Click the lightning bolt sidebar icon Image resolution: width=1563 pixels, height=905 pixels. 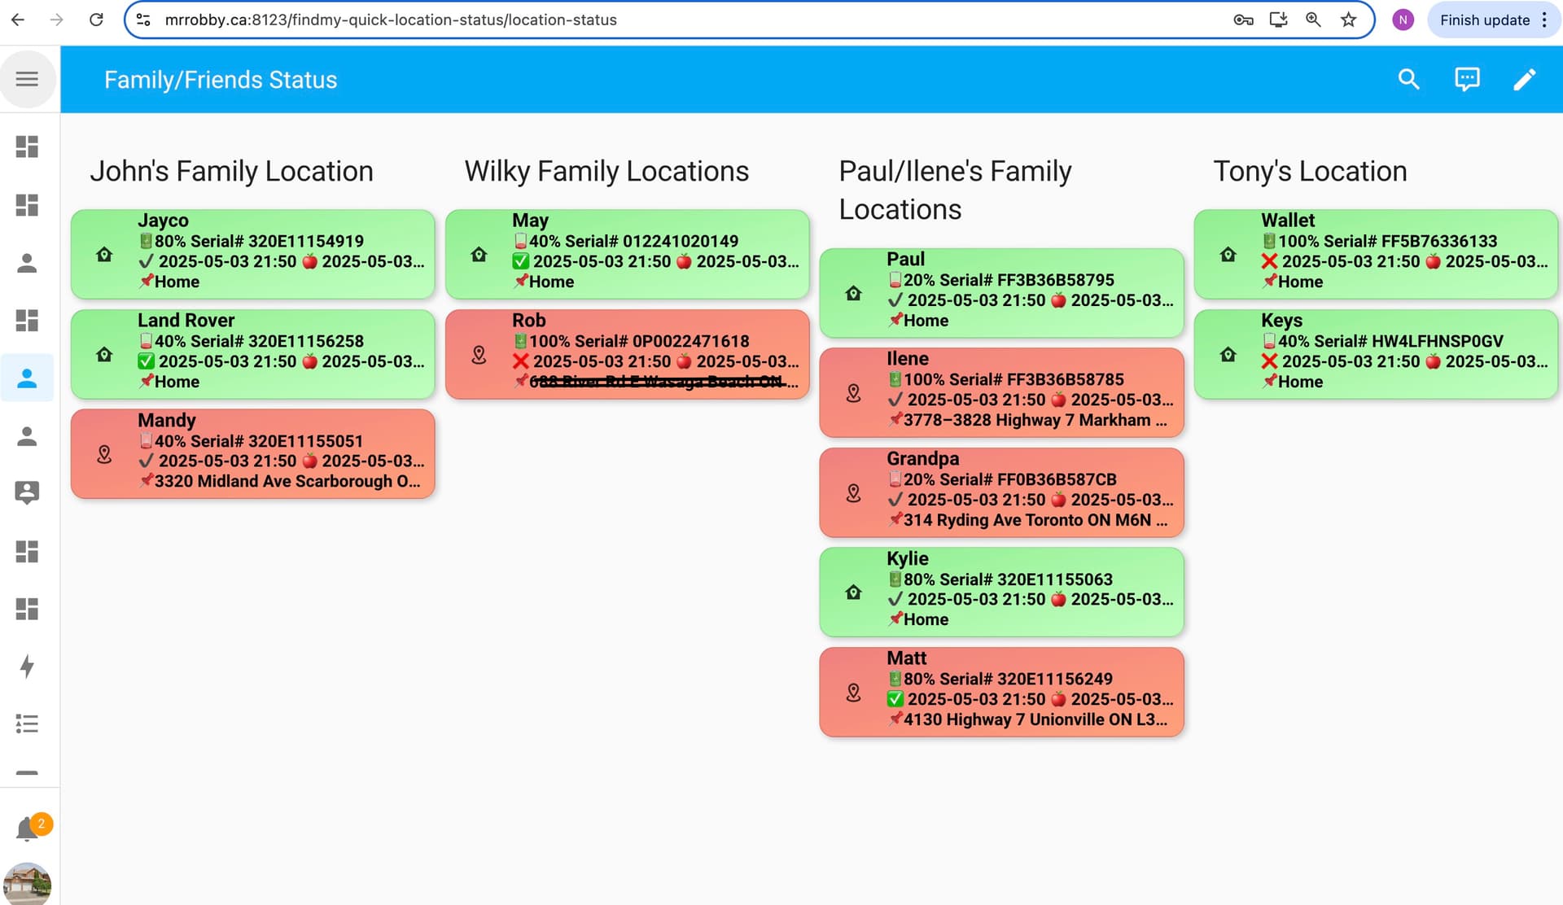[27, 667]
